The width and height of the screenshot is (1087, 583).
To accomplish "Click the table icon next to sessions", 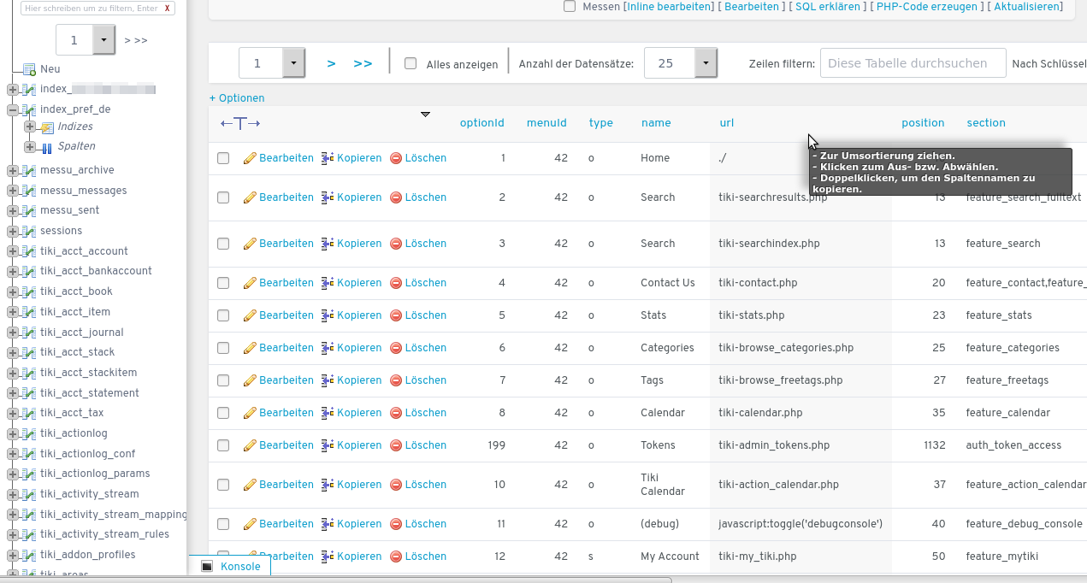I will [29, 231].
